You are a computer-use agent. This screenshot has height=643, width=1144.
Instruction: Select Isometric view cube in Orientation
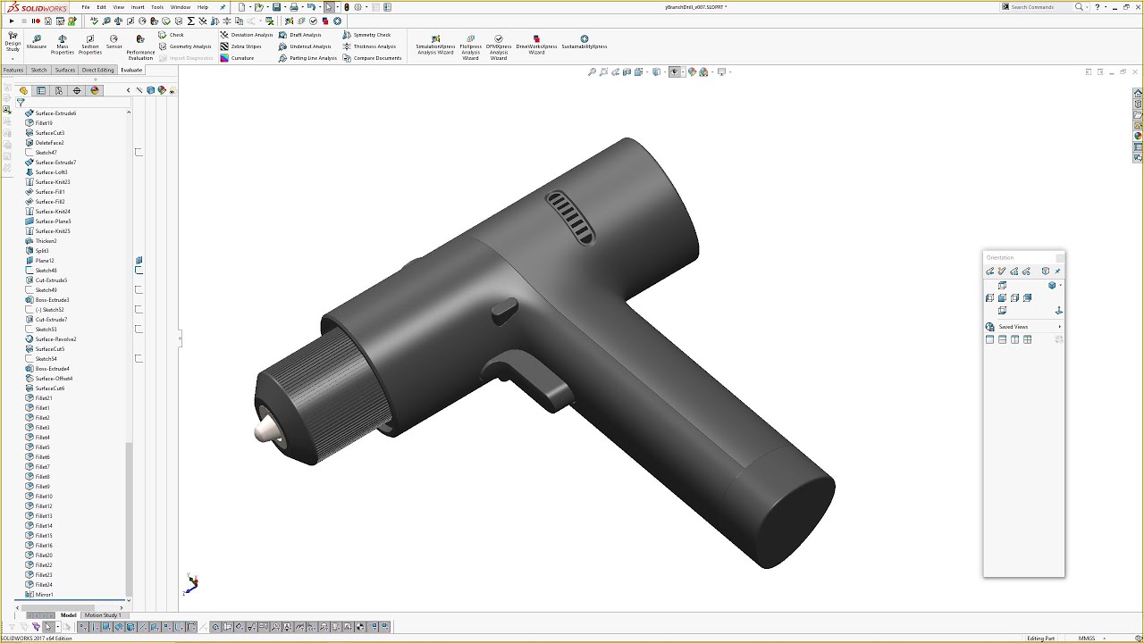coord(1052,285)
